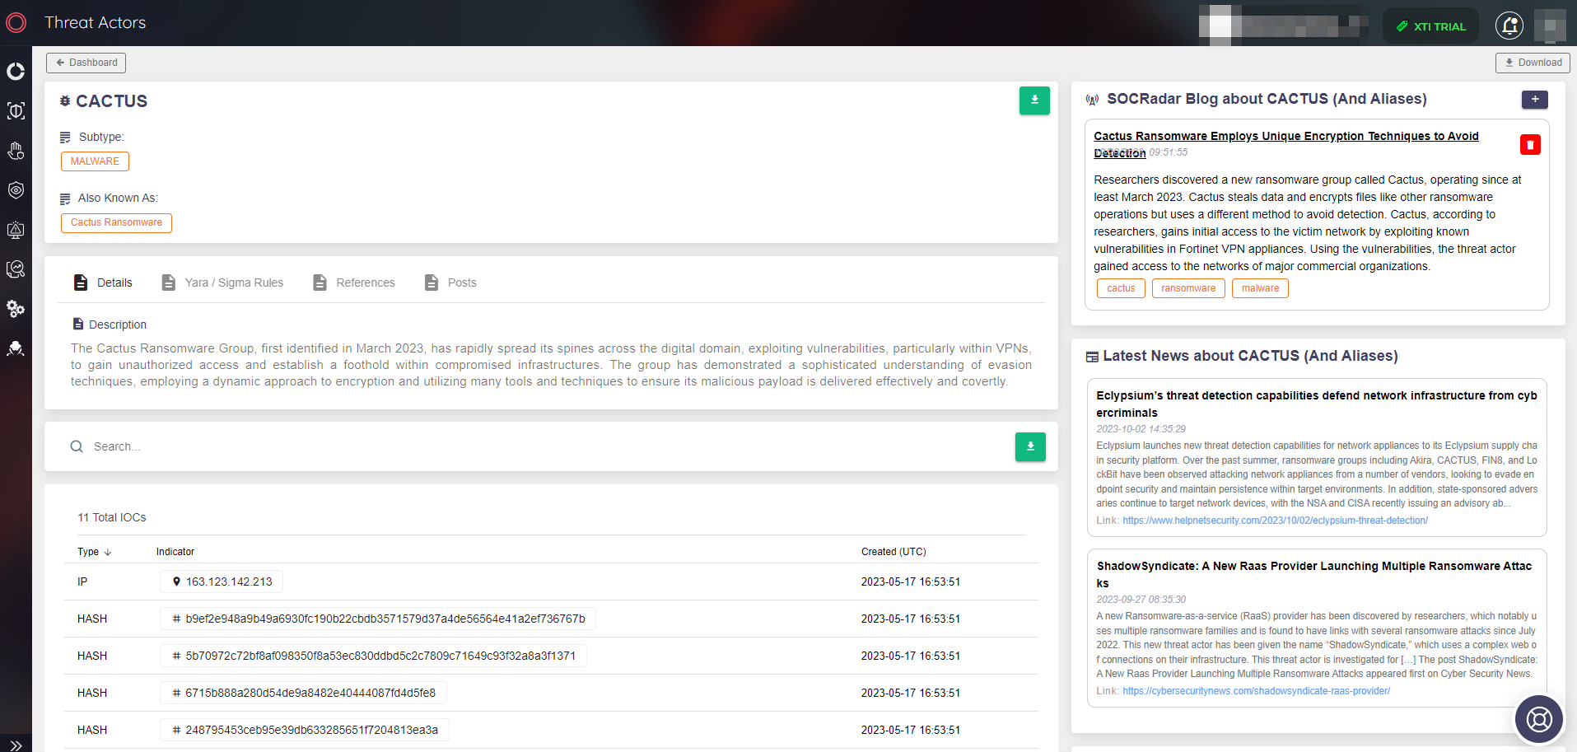Delete the Cactus Ransomware blog entry
The image size is (1577, 752).
[x=1530, y=145]
